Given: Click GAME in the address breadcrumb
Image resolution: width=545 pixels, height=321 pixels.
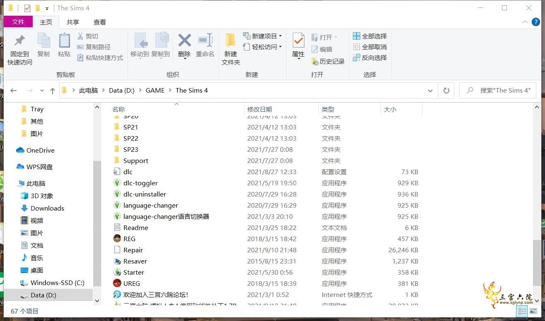Looking at the screenshot, I should [x=155, y=91].
